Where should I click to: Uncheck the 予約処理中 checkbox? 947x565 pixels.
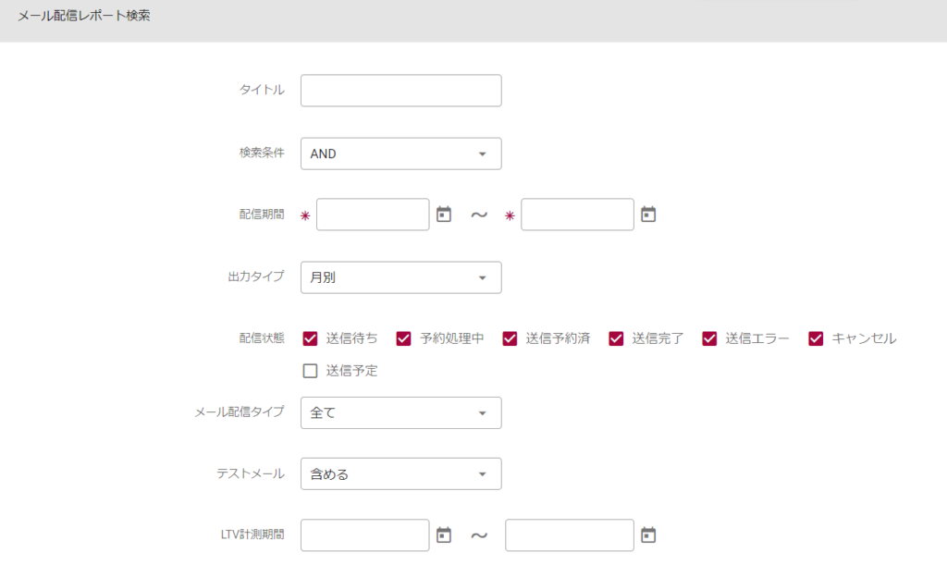[403, 338]
